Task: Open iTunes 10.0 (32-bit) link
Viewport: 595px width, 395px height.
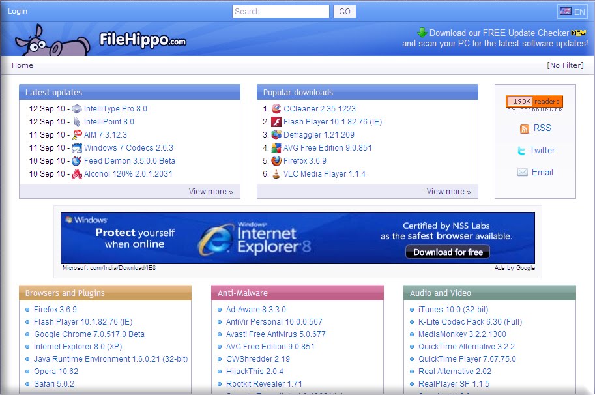Action: coord(453,309)
